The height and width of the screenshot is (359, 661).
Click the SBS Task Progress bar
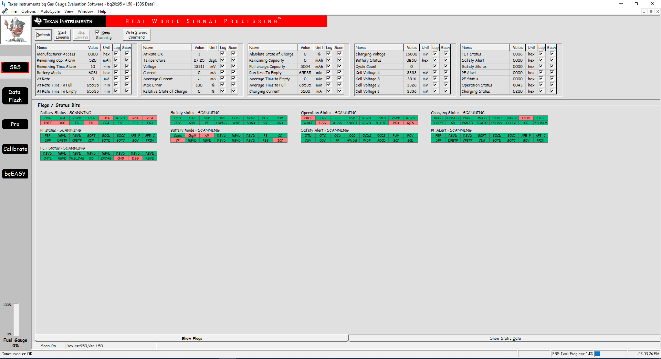(610, 354)
